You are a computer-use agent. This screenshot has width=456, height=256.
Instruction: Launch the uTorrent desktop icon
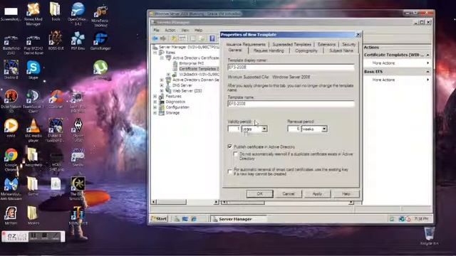(100, 70)
